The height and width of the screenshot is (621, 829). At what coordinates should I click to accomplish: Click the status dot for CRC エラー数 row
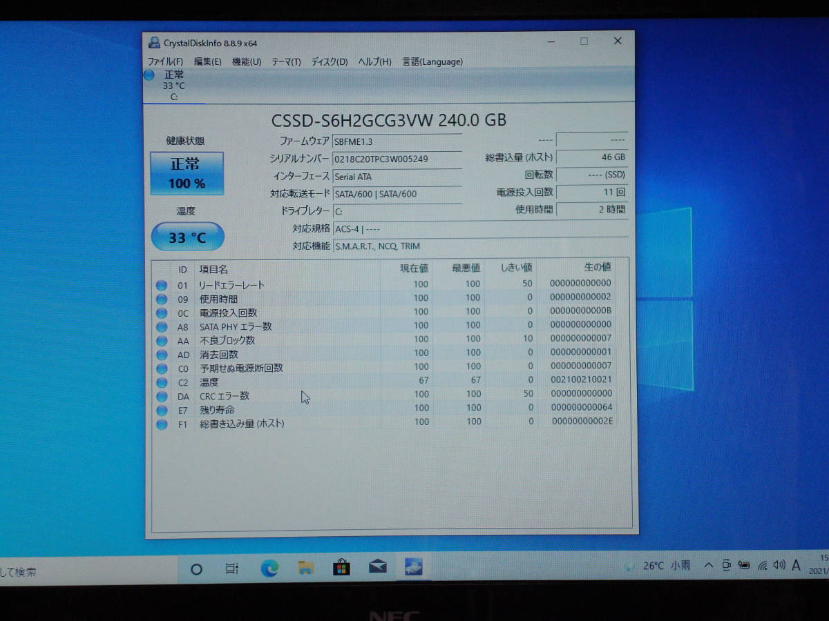click(162, 396)
